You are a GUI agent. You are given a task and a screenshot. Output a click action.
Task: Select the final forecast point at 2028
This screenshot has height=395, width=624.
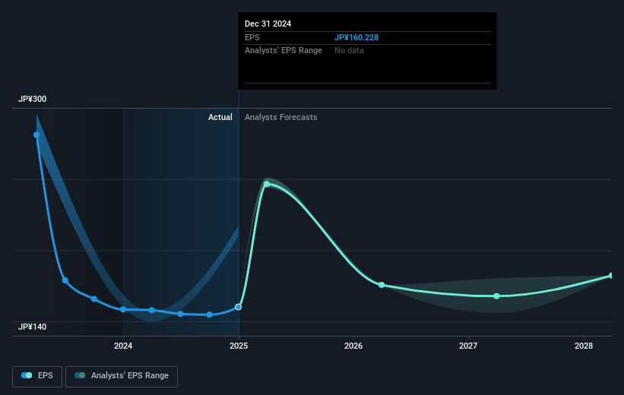tap(612, 276)
